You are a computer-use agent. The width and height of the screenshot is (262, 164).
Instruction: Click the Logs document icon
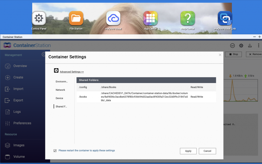point(8,112)
